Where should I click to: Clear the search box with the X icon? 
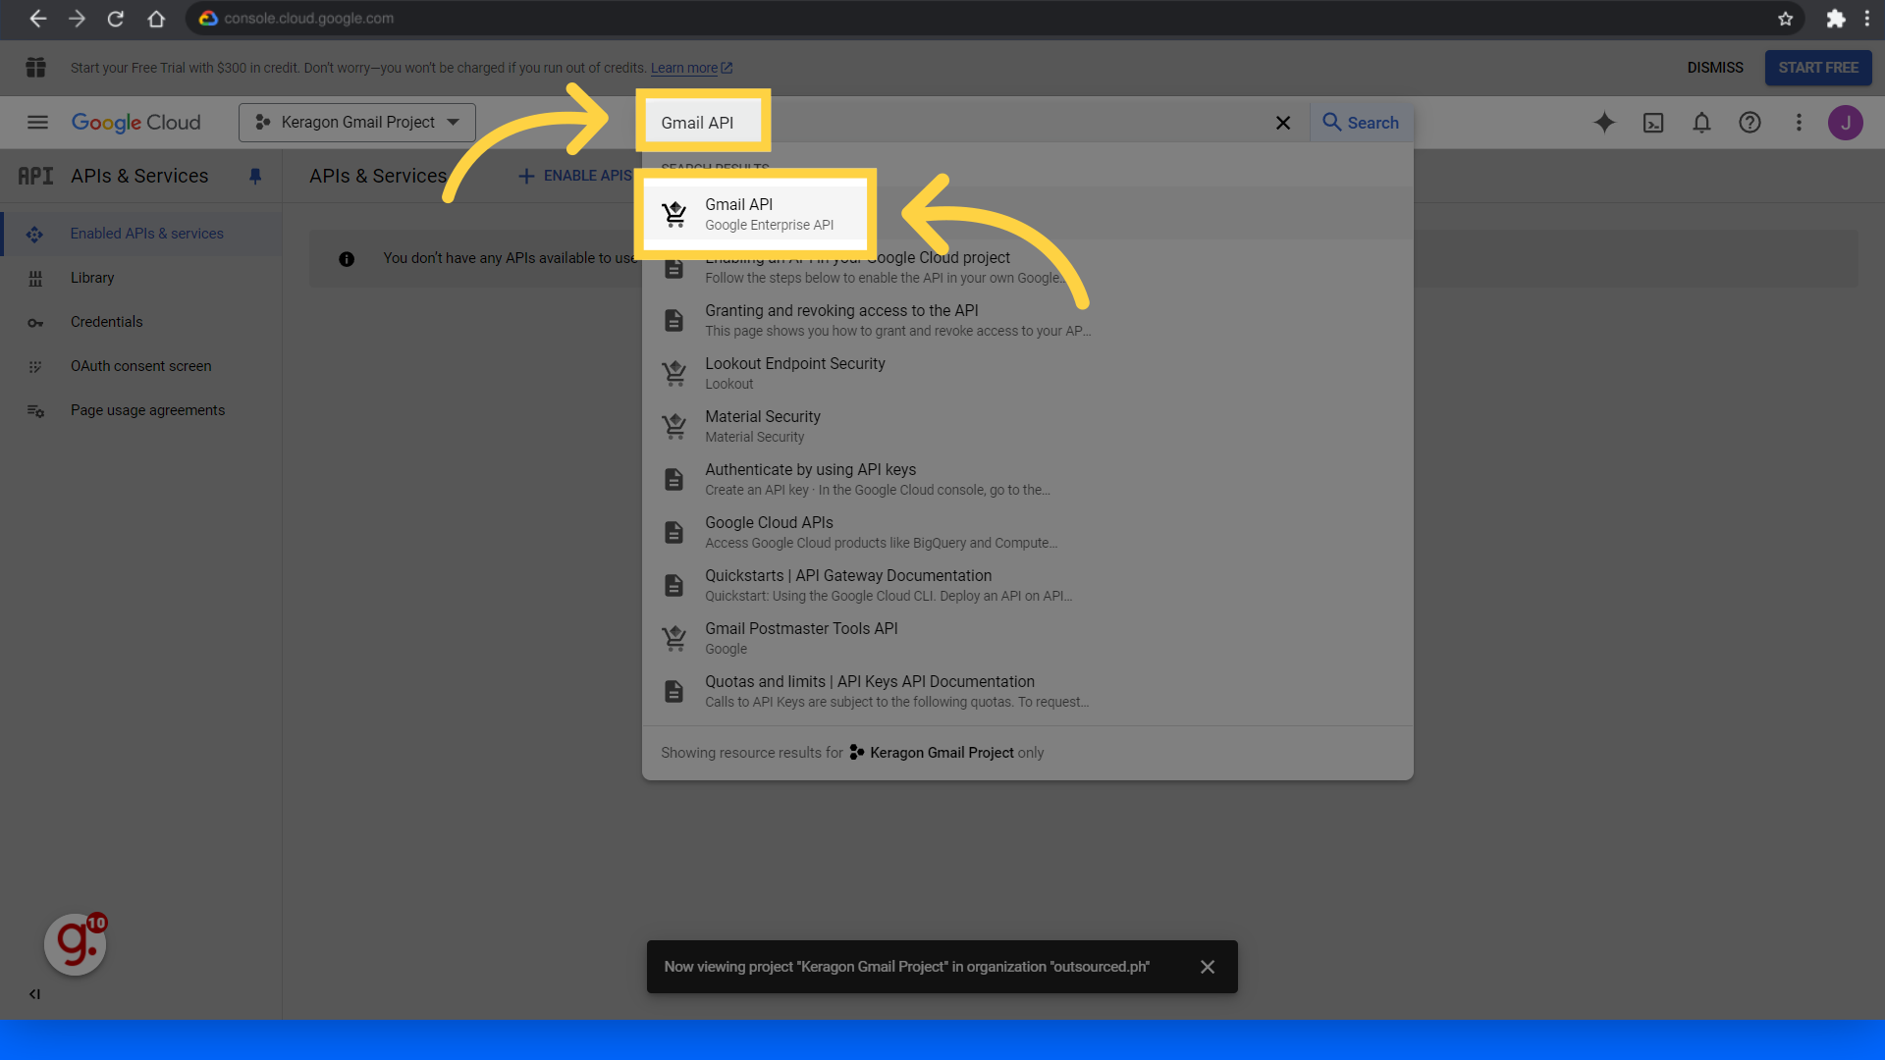1282,123
